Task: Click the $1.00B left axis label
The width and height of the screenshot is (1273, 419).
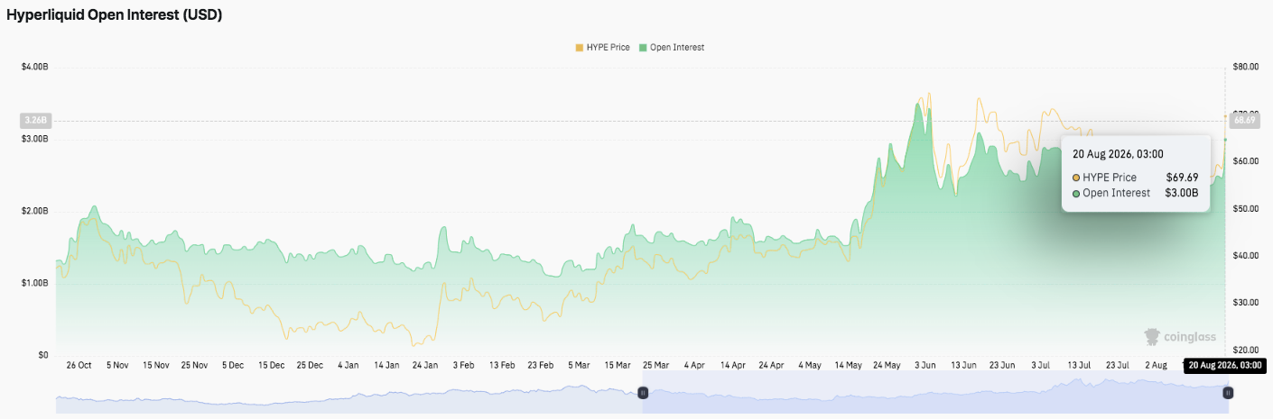Action: click(x=35, y=283)
